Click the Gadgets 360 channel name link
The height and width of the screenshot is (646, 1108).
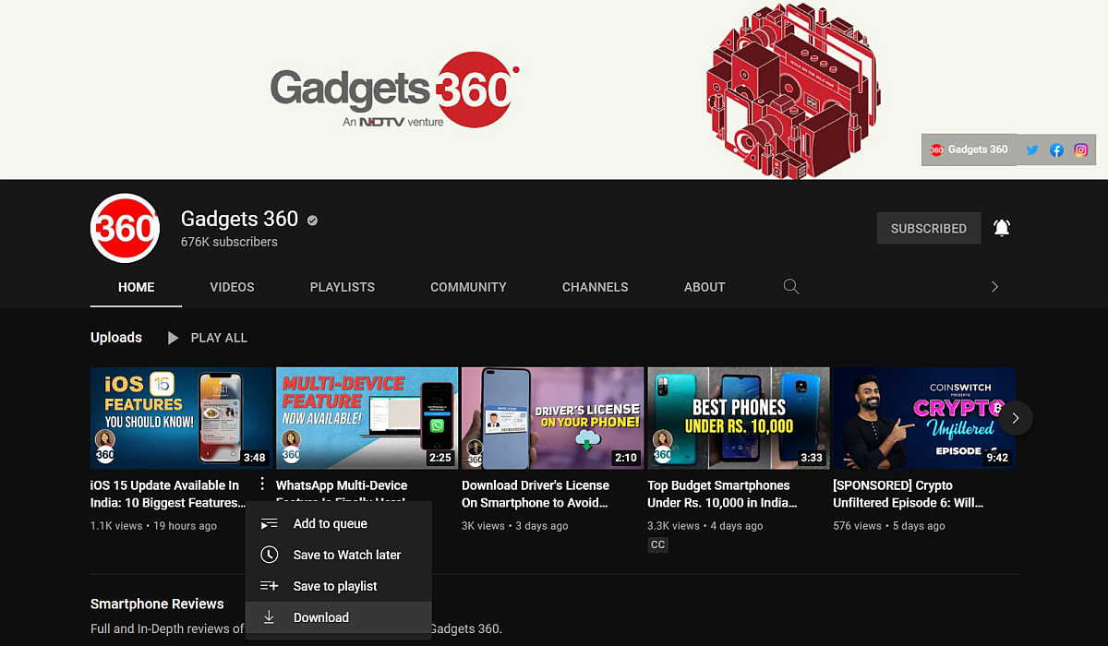(239, 219)
